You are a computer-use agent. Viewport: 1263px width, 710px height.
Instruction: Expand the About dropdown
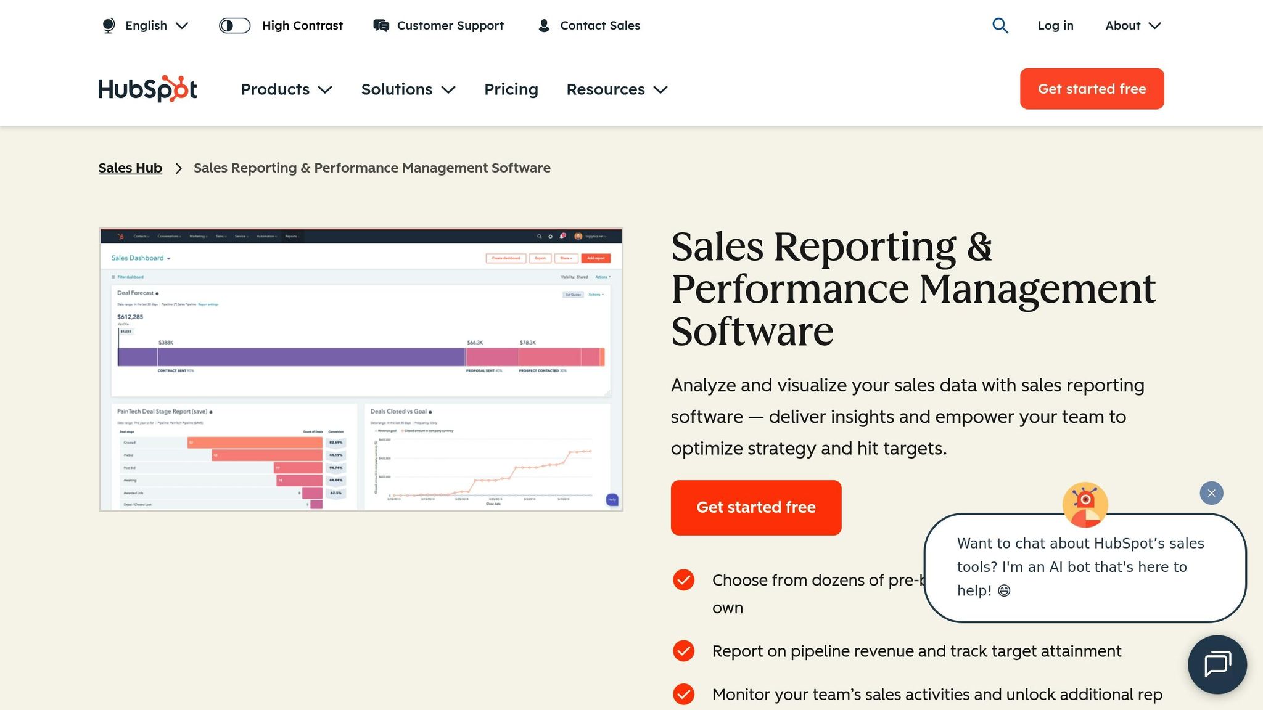[x=1133, y=25]
